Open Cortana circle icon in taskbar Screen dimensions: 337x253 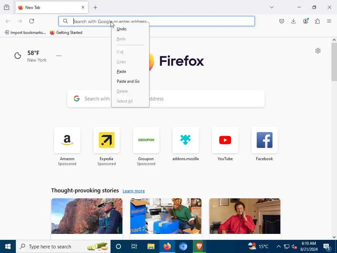118,246
